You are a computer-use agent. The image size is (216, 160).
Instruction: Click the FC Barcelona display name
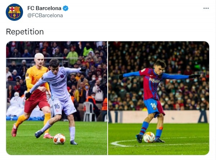pyautogui.click(x=44, y=8)
